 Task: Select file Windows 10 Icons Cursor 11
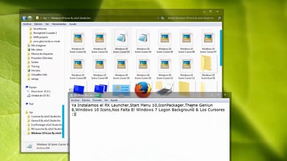pyautogui.click(x=143, y=68)
